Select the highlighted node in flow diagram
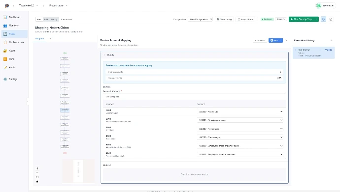This screenshot has height=192, width=340. [x=65, y=110]
